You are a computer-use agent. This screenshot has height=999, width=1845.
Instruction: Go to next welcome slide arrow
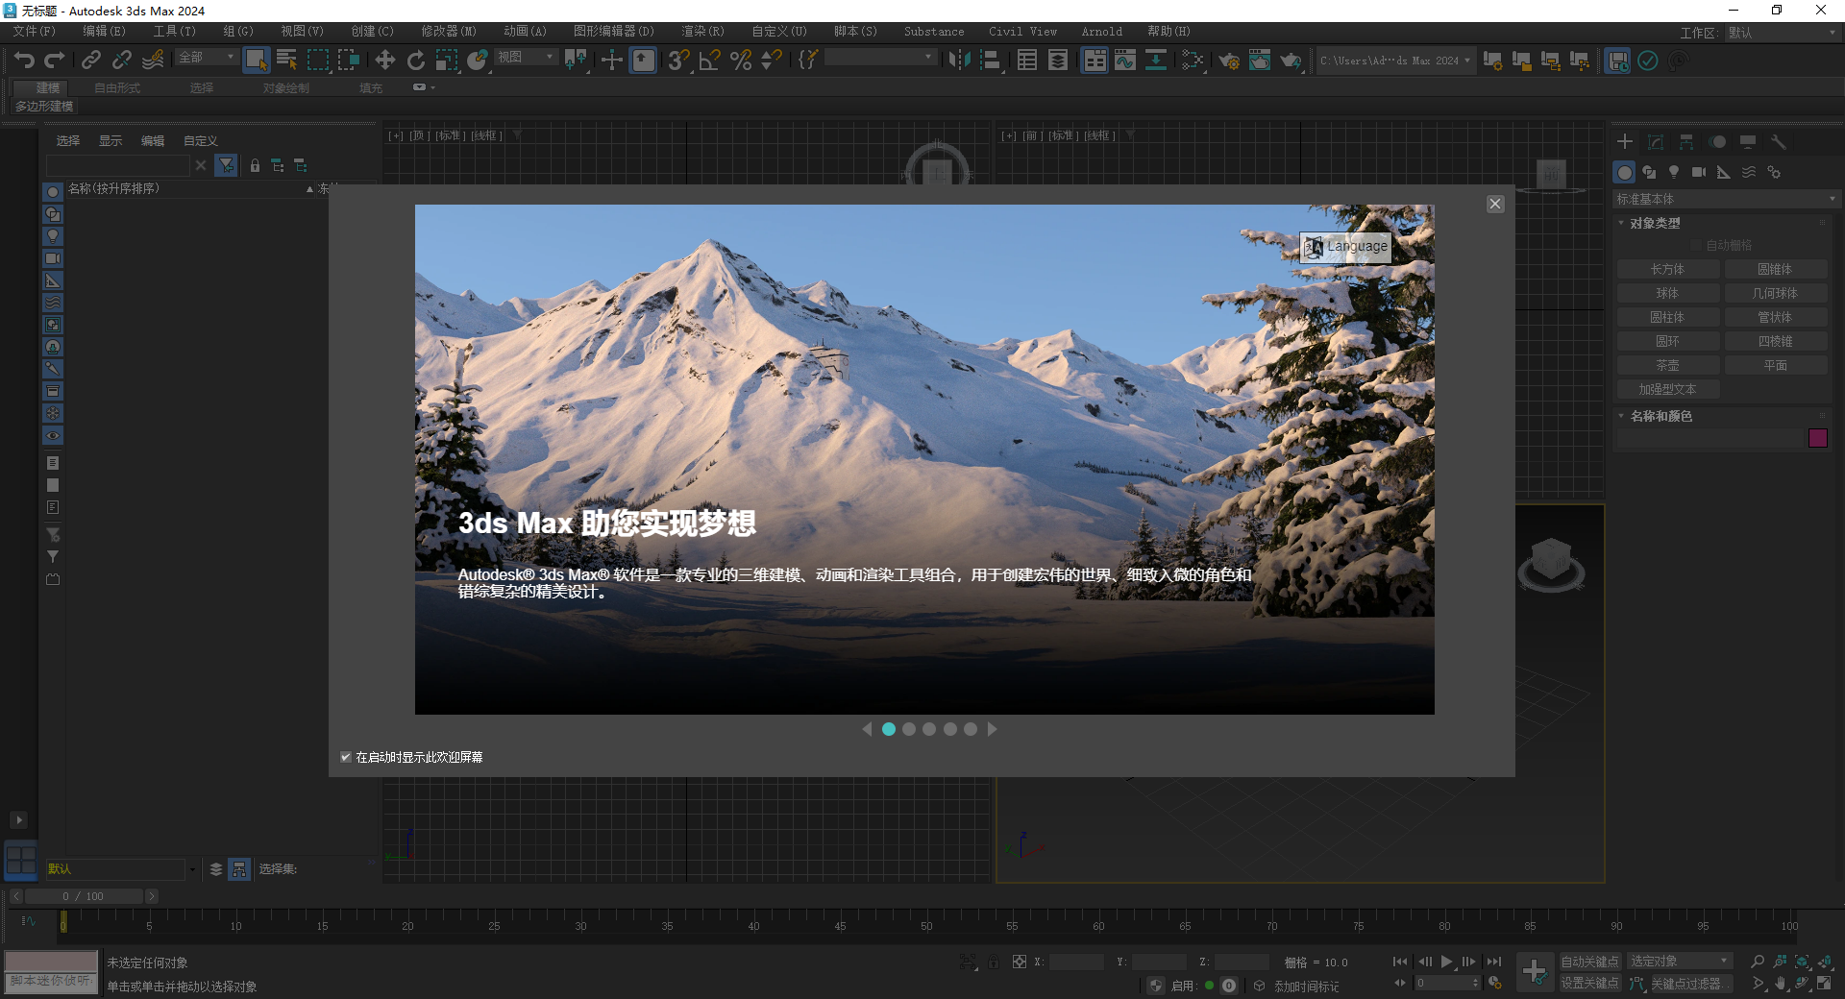[x=993, y=729]
